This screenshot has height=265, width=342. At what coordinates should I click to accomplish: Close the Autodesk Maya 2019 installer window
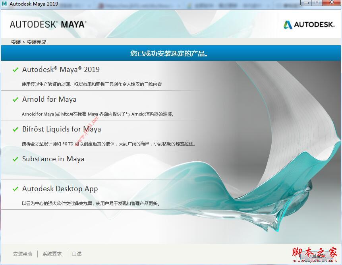pyautogui.click(x=332, y=3)
